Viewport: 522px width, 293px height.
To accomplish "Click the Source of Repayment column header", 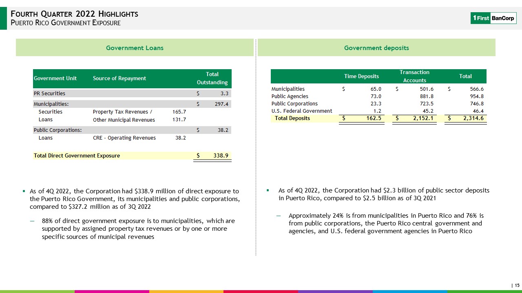I will pyautogui.click(x=119, y=78).
